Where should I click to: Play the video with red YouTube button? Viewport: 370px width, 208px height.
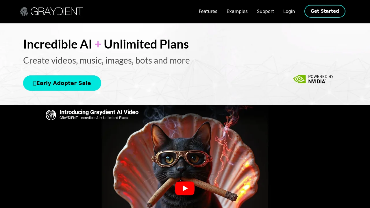tap(185, 188)
